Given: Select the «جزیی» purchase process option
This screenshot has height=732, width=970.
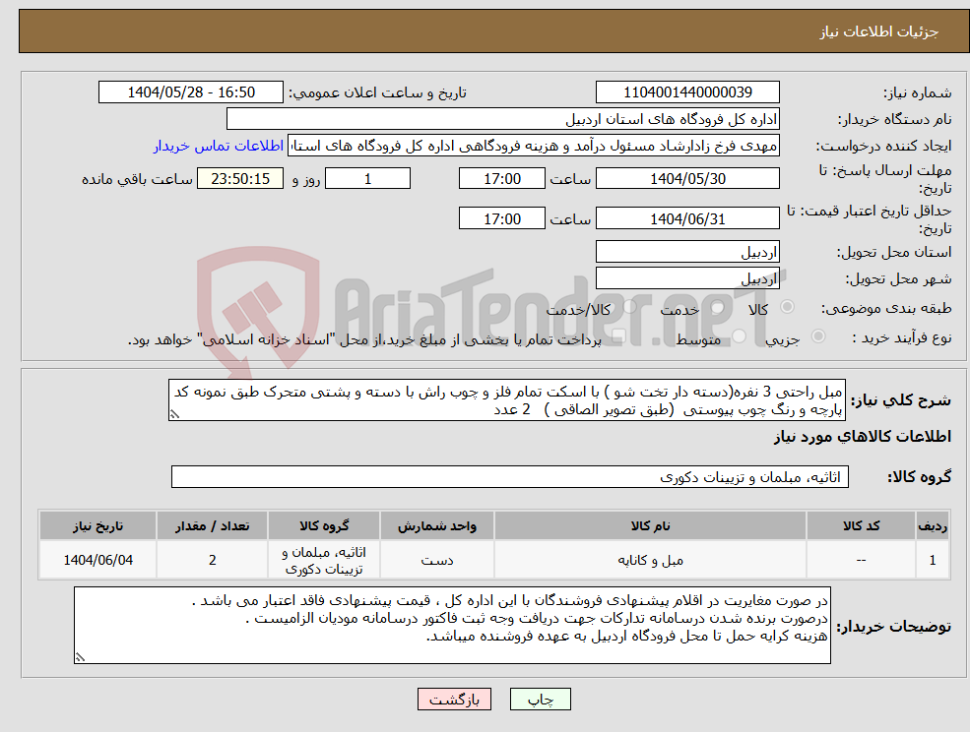Looking at the screenshot, I should 819,335.
